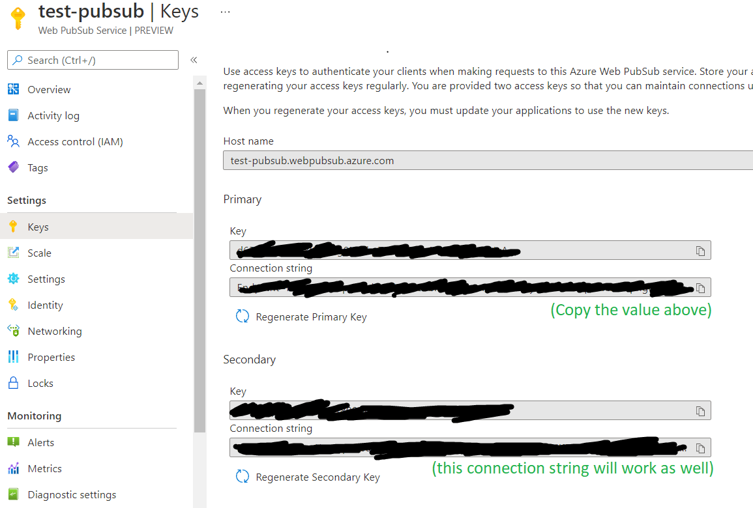The height and width of the screenshot is (508, 753).
Task: Click the sidebar vertical scrollbar
Action: click(199, 261)
